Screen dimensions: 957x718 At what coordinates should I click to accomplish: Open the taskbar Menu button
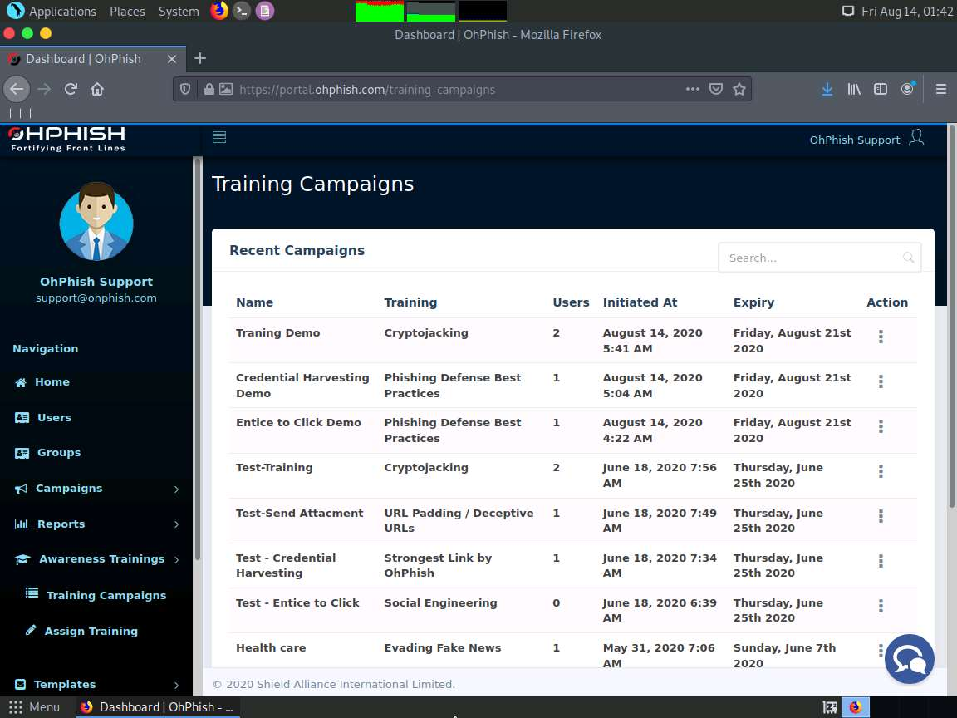[x=34, y=707]
